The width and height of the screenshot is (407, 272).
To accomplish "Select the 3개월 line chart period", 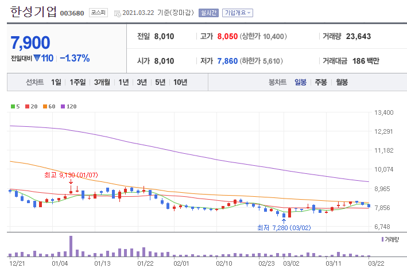I will (102, 82).
